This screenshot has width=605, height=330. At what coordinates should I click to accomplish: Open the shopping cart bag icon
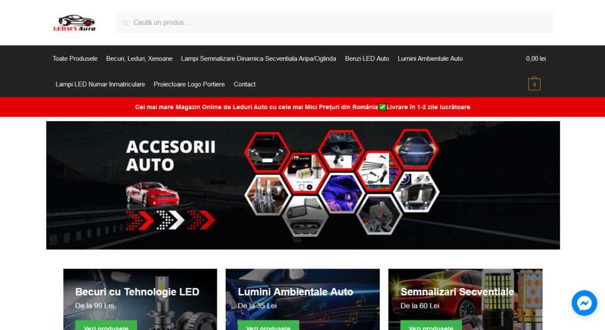(534, 84)
